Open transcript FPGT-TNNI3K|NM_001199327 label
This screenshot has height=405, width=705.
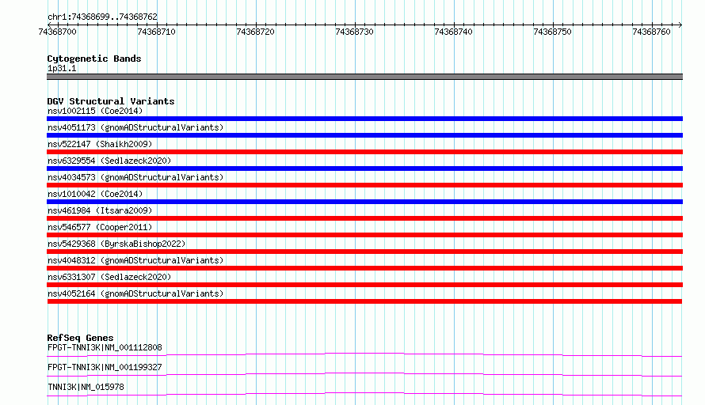tap(105, 367)
